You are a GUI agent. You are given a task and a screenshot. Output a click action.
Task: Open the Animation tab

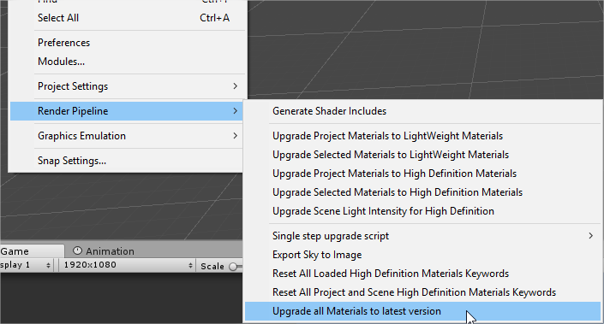103,251
